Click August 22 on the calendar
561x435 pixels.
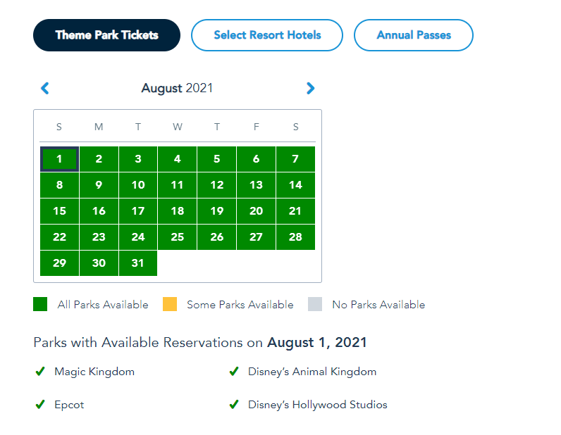(x=59, y=237)
